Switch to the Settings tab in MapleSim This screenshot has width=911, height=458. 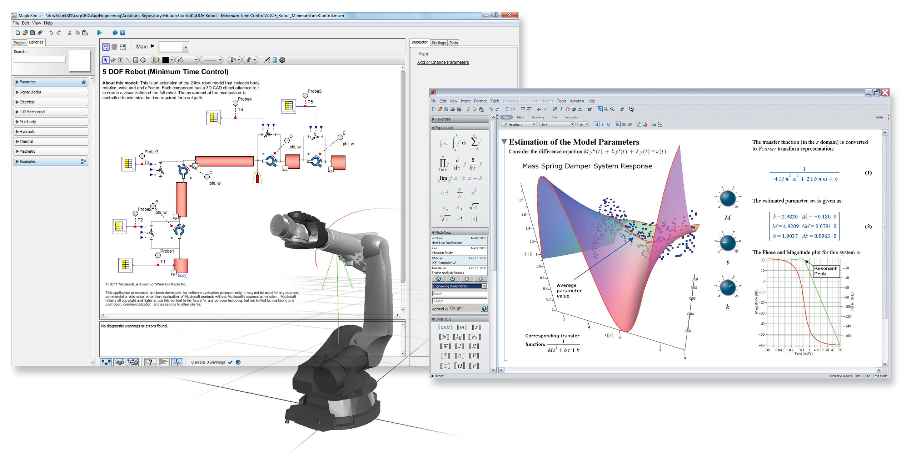(438, 42)
